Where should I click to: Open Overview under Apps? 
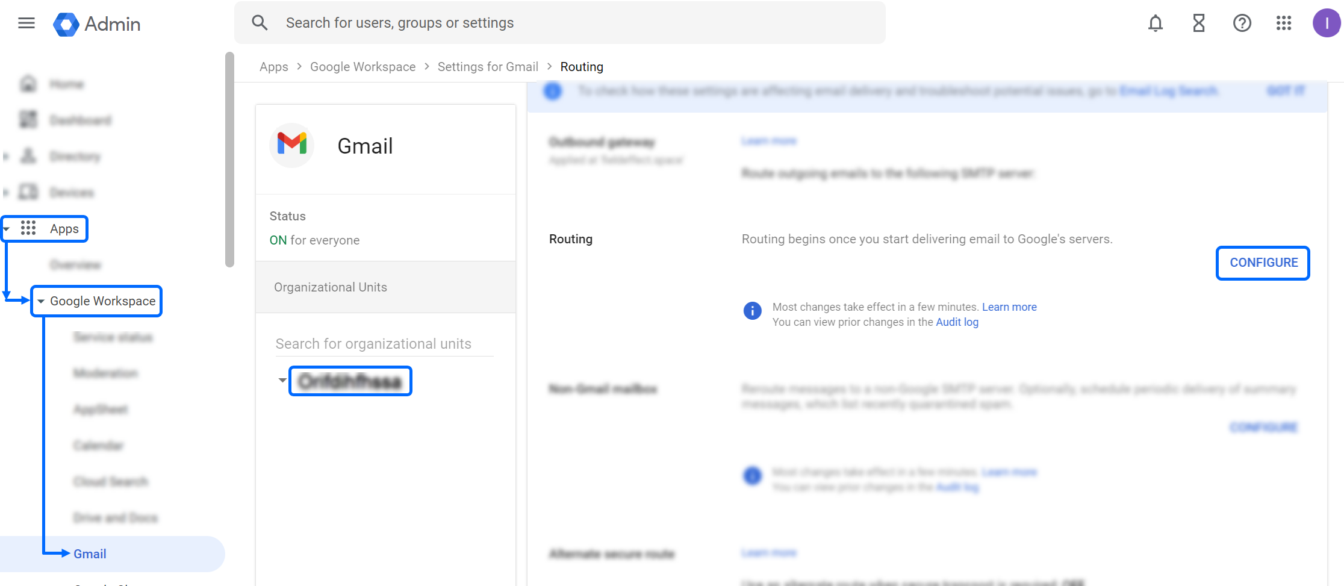click(x=75, y=265)
